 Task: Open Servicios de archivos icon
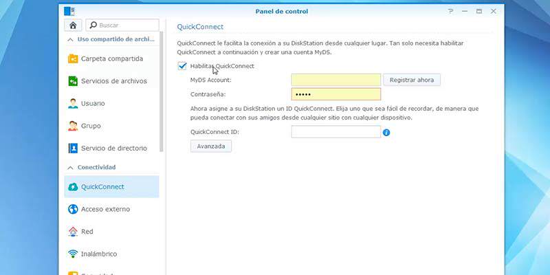click(x=73, y=81)
